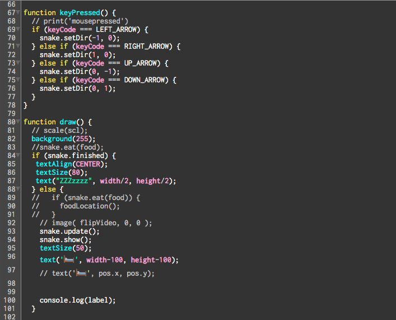
Task: Click the keyPressed function name
Action: pyautogui.click(x=80, y=13)
